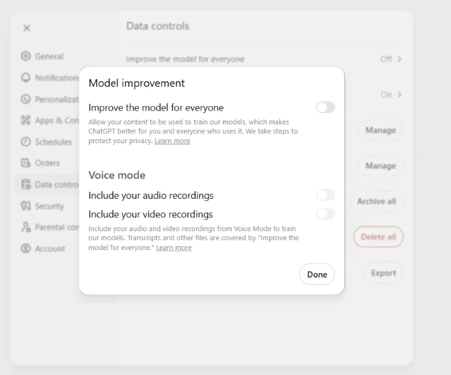
Task: Open the General settings tab
Action: (46, 56)
